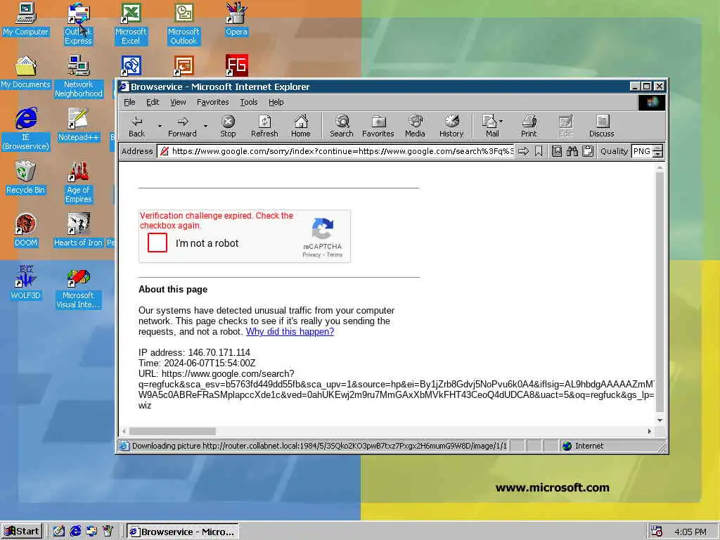This screenshot has height=540, width=720.
Task: Open the Favorites menu
Action: pos(212,102)
